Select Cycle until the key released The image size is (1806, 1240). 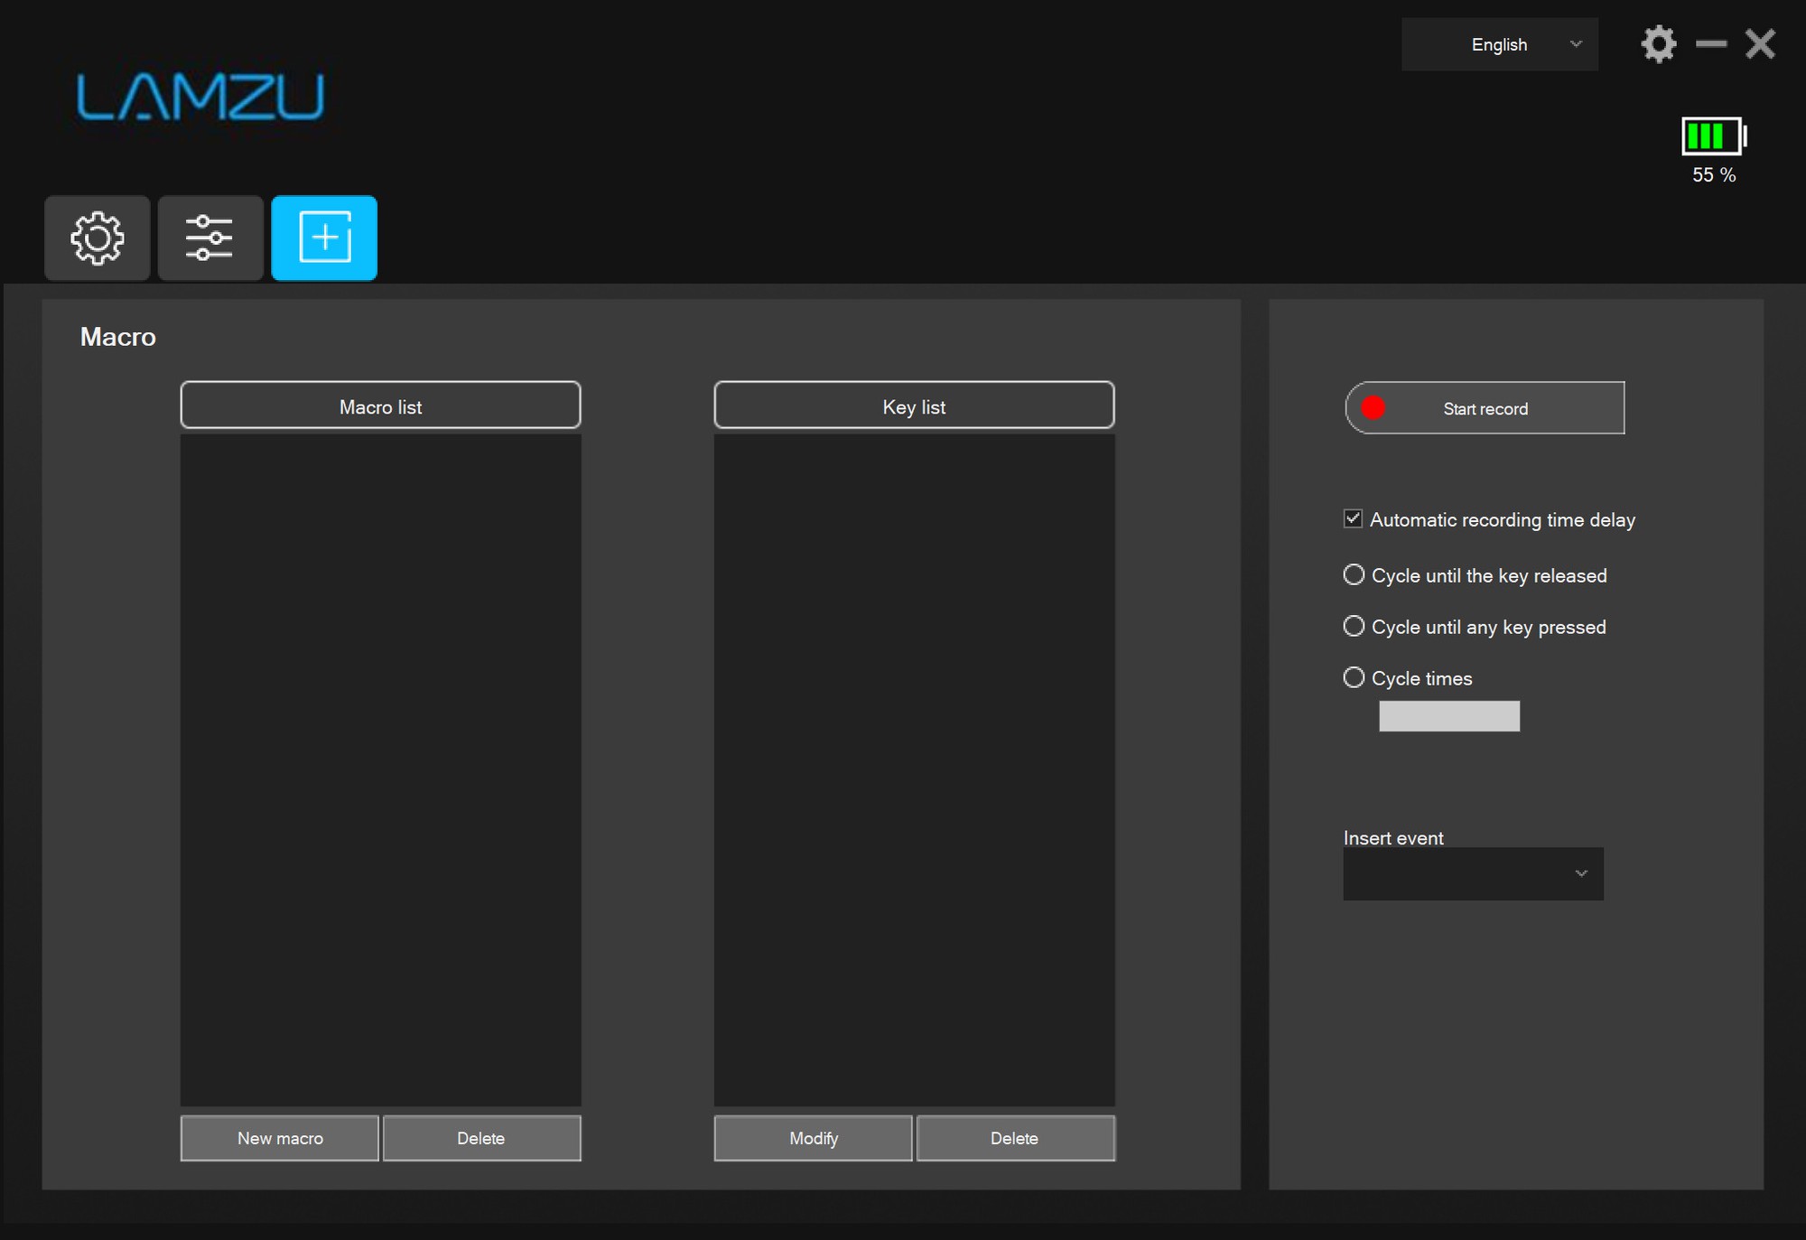click(1354, 574)
